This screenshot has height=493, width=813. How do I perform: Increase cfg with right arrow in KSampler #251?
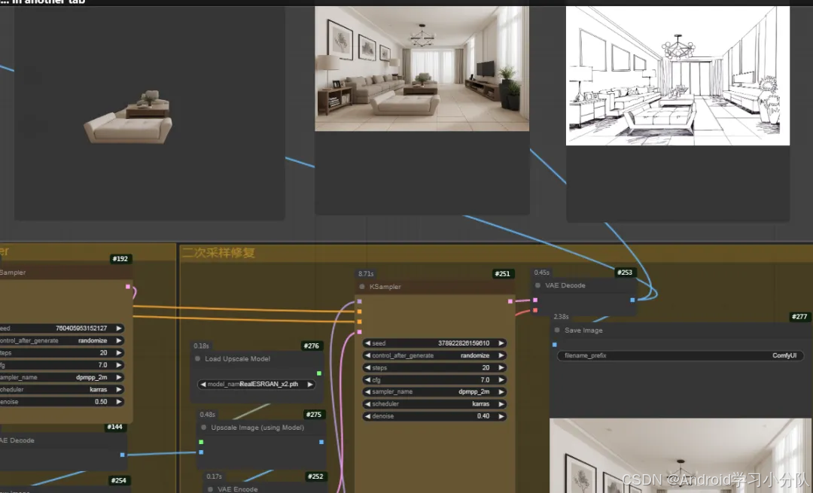[501, 380]
